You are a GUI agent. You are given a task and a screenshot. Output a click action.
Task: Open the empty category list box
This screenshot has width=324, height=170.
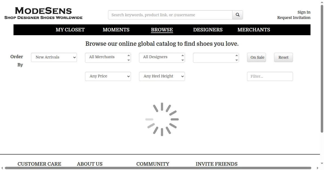(x=216, y=58)
